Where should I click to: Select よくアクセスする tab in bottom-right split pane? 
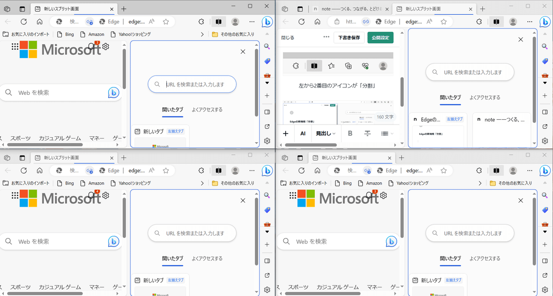[485, 258]
